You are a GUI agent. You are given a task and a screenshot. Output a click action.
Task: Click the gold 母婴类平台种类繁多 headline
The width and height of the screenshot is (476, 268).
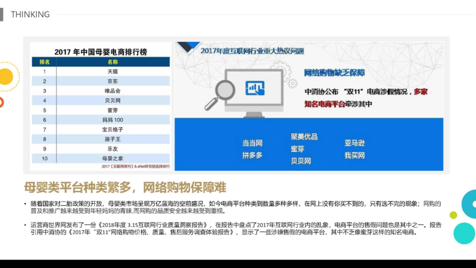point(125,187)
